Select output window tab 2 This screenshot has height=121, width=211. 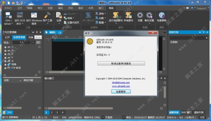pyautogui.click(x=52, y=112)
